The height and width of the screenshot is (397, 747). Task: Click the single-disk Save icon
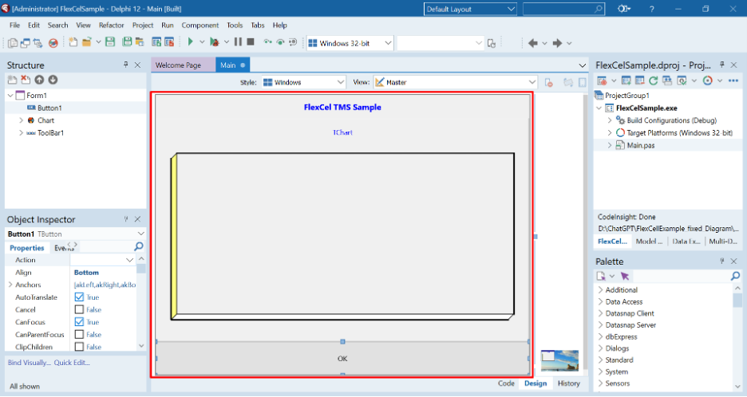(x=110, y=42)
